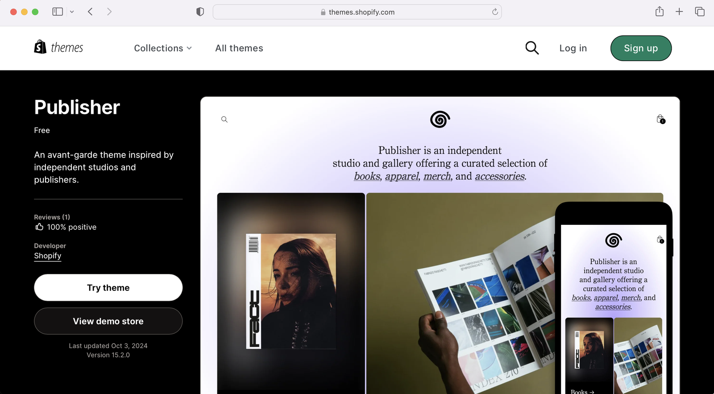The width and height of the screenshot is (714, 394).
Task: Open the Safari share icon
Action: [660, 11]
